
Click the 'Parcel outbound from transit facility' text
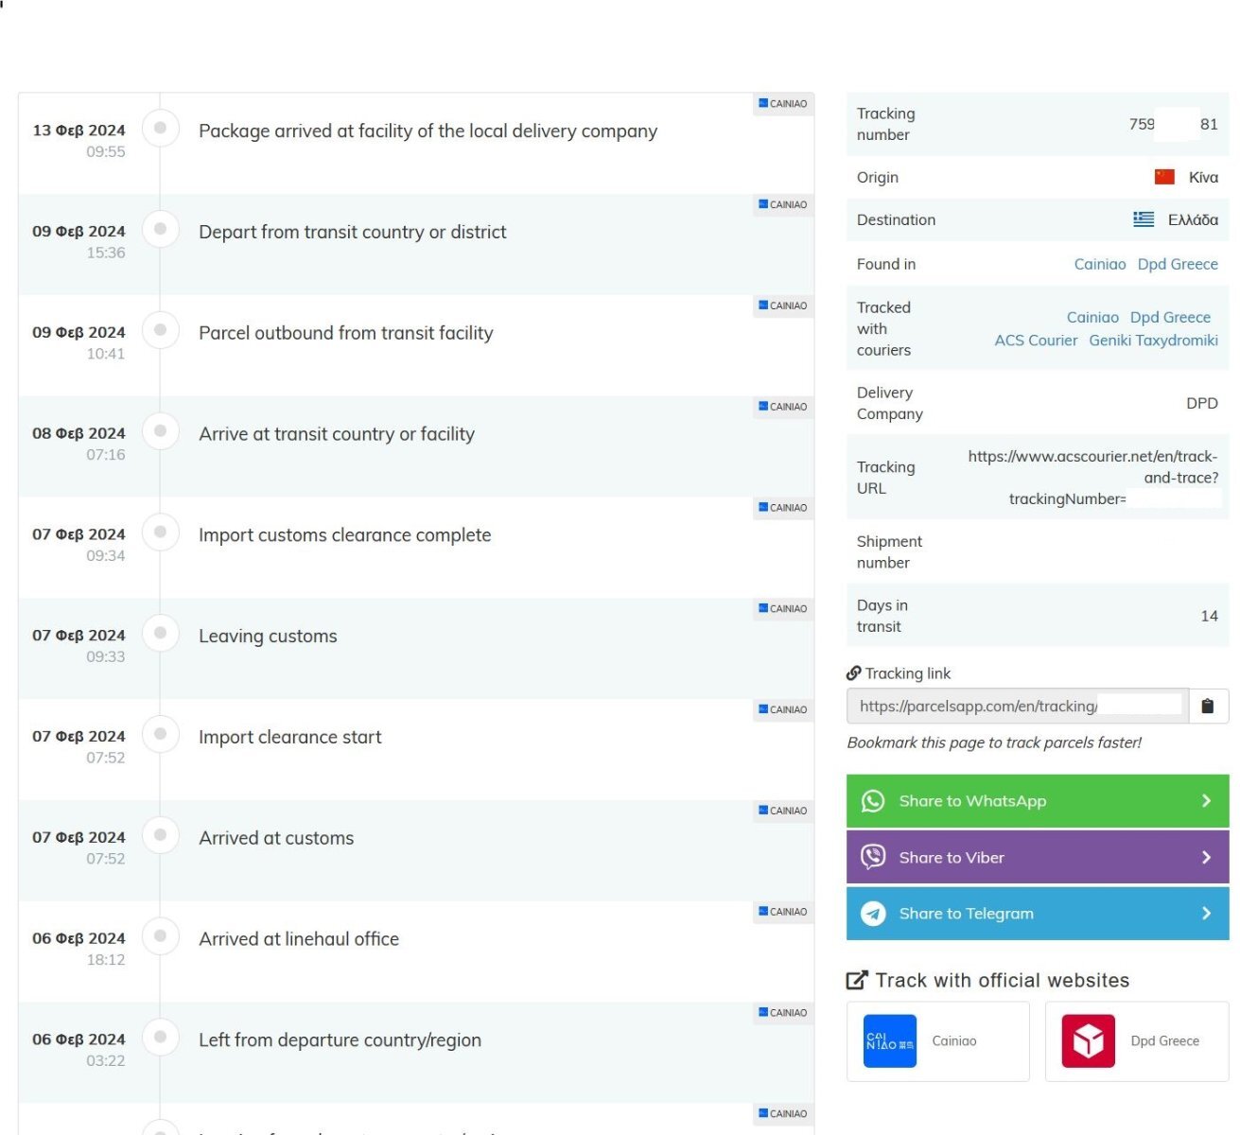[346, 333]
